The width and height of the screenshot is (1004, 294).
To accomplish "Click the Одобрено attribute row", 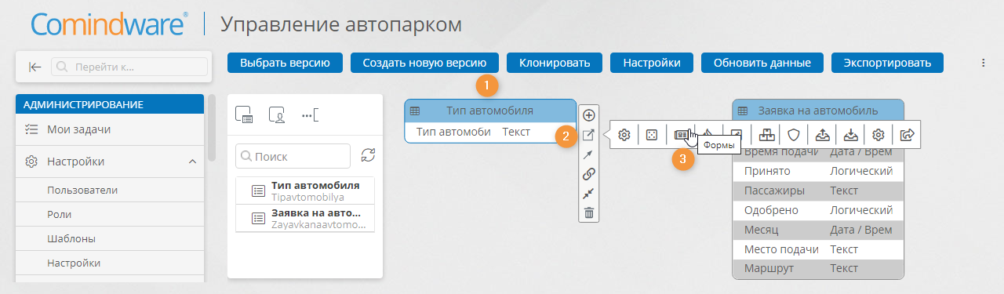I will 818,210.
